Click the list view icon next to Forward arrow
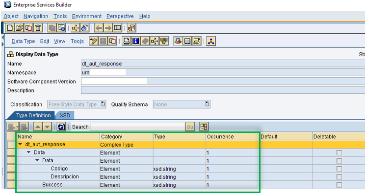 (x=118, y=28)
